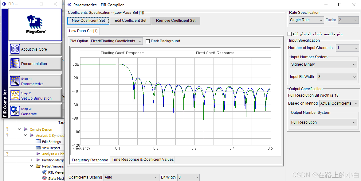Viewport: 361px width, 181px height.
Task: Click the Step 3 Generate gear icon
Action: pyautogui.click(x=15, y=111)
